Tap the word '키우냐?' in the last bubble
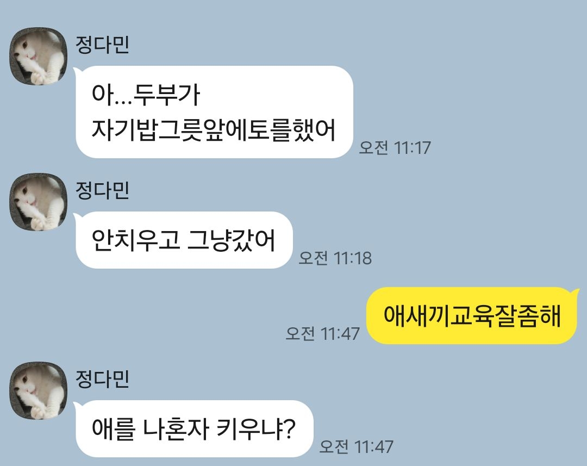This screenshot has width=587, height=466. click(257, 428)
